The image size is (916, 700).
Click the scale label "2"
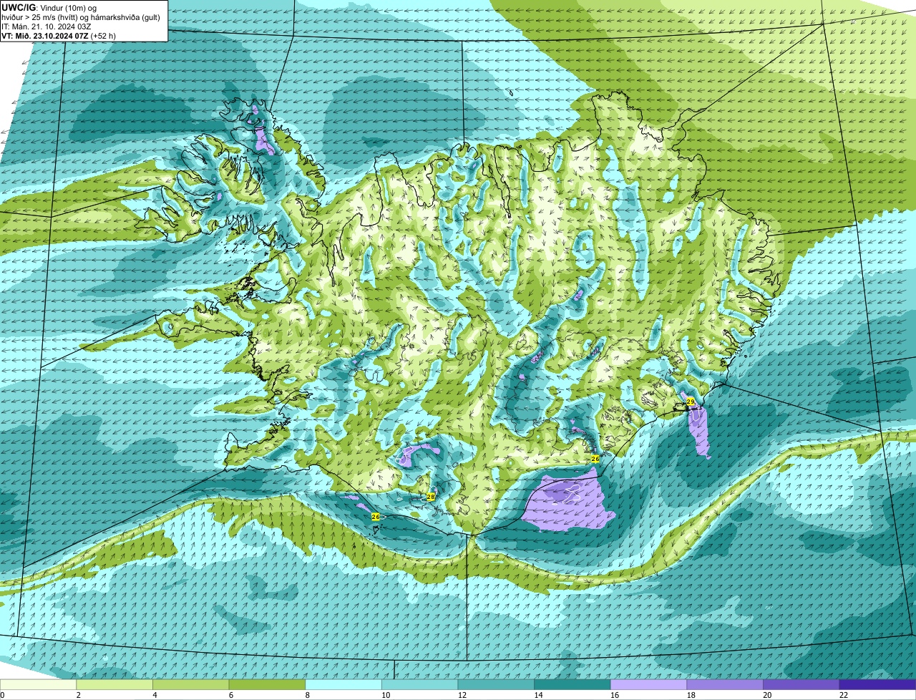(78, 695)
